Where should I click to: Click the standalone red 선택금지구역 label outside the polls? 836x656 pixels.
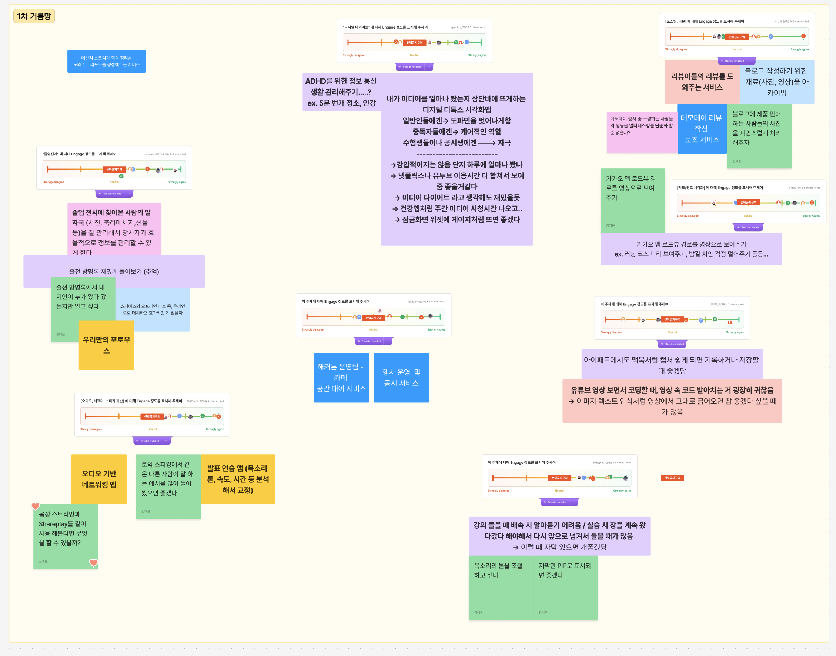point(672,478)
